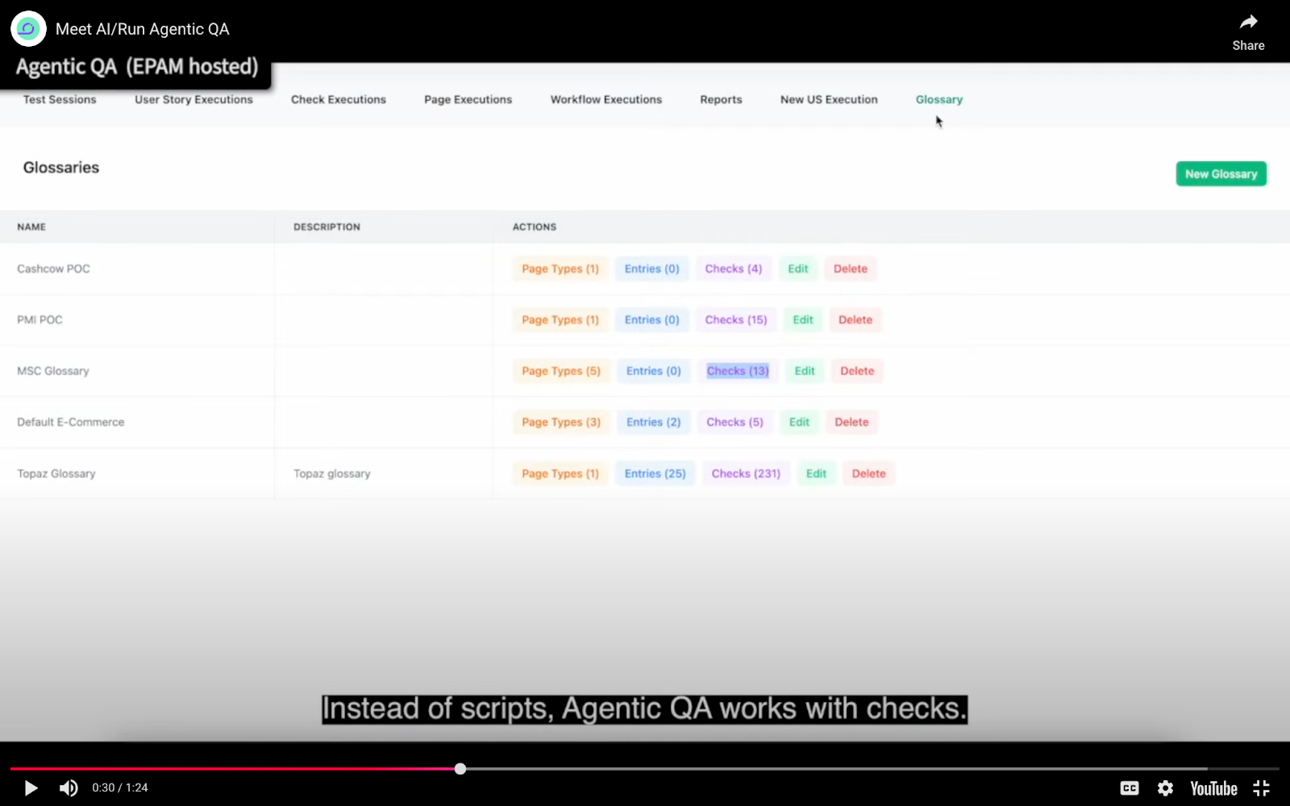Screen dimensions: 1290x806
Task: Click the video progress bar scrubber
Action: click(460, 769)
